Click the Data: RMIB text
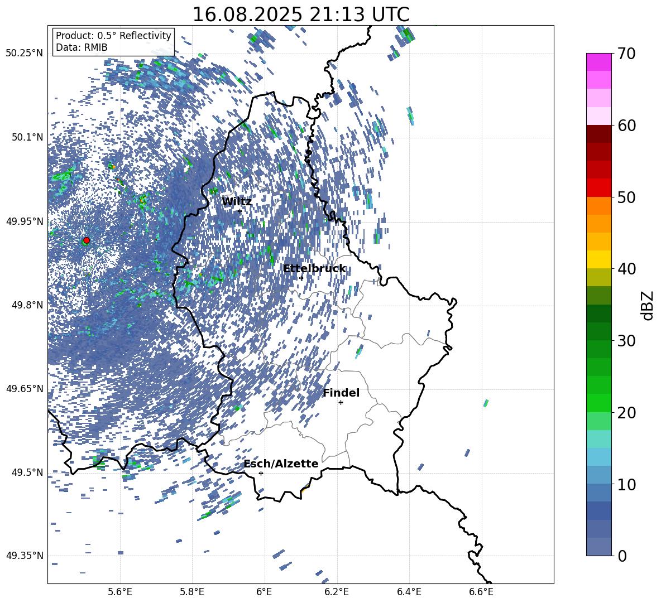This screenshot has width=661, height=603. click(x=82, y=47)
